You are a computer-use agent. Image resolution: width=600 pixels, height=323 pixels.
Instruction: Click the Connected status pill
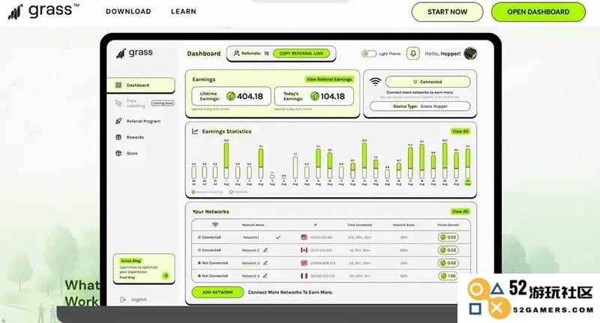(427, 82)
